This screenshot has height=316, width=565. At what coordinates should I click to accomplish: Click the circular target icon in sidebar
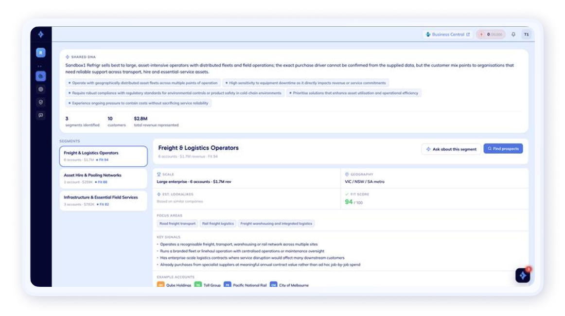tap(41, 89)
